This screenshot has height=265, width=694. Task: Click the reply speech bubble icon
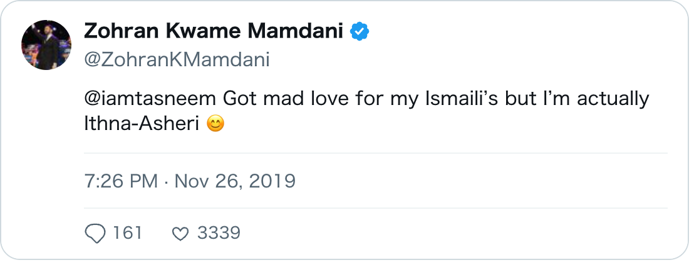tap(95, 233)
